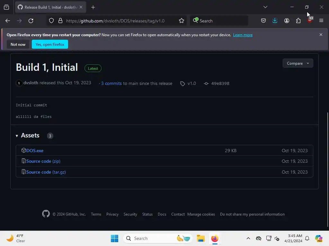
Task: Click dvsloth avatar image
Action: pyautogui.click(x=19, y=83)
